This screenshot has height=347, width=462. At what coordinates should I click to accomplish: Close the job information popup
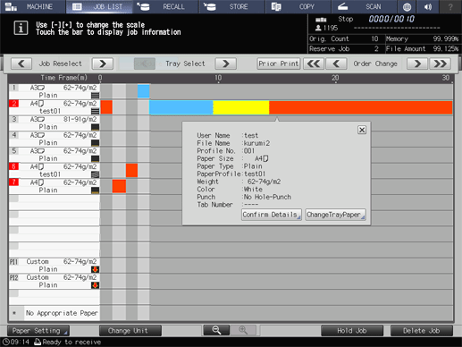tap(362, 130)
